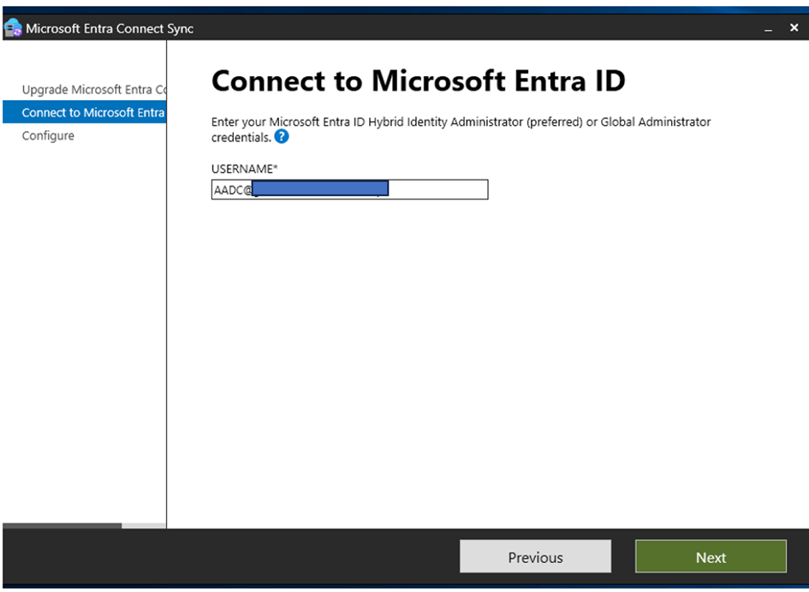Viewport: 809px width, 592px height.
Task: Click the blue redacted part of the username
Action: pyautogui.click(x=321, y=188)
